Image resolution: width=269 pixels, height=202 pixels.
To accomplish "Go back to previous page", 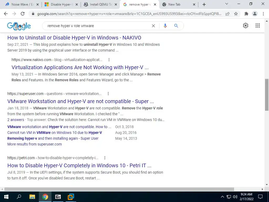I will (6, 14).
